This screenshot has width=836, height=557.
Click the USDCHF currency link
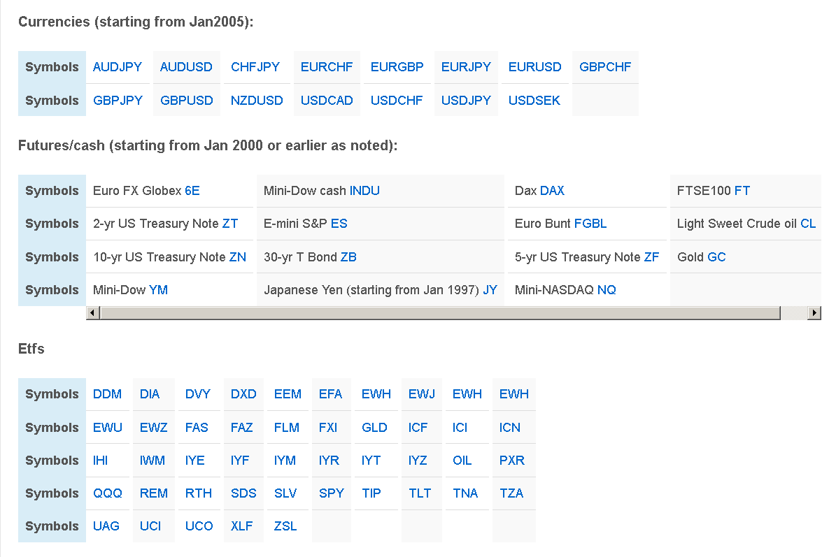tap(397, 101)
